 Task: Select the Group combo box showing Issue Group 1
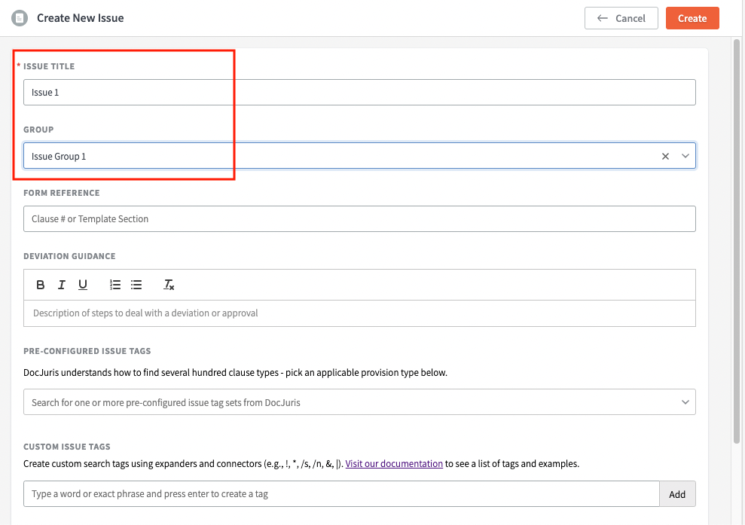tap(359, 156)
